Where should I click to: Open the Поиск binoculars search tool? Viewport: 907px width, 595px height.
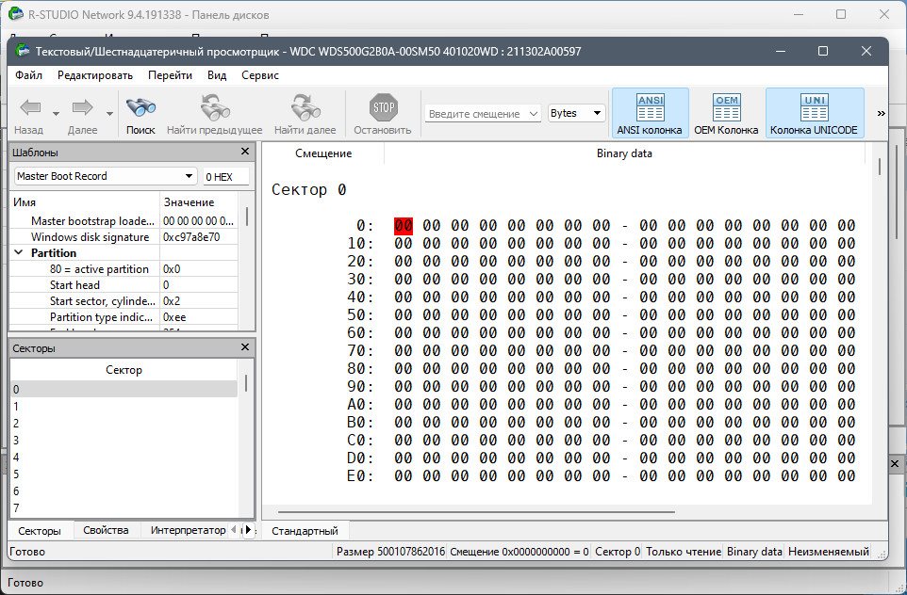[x=140, y=114]
